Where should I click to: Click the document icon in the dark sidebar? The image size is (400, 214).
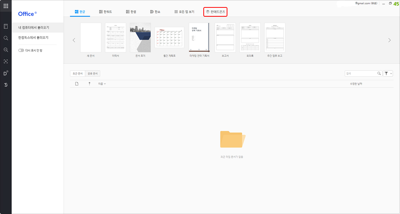6,26
